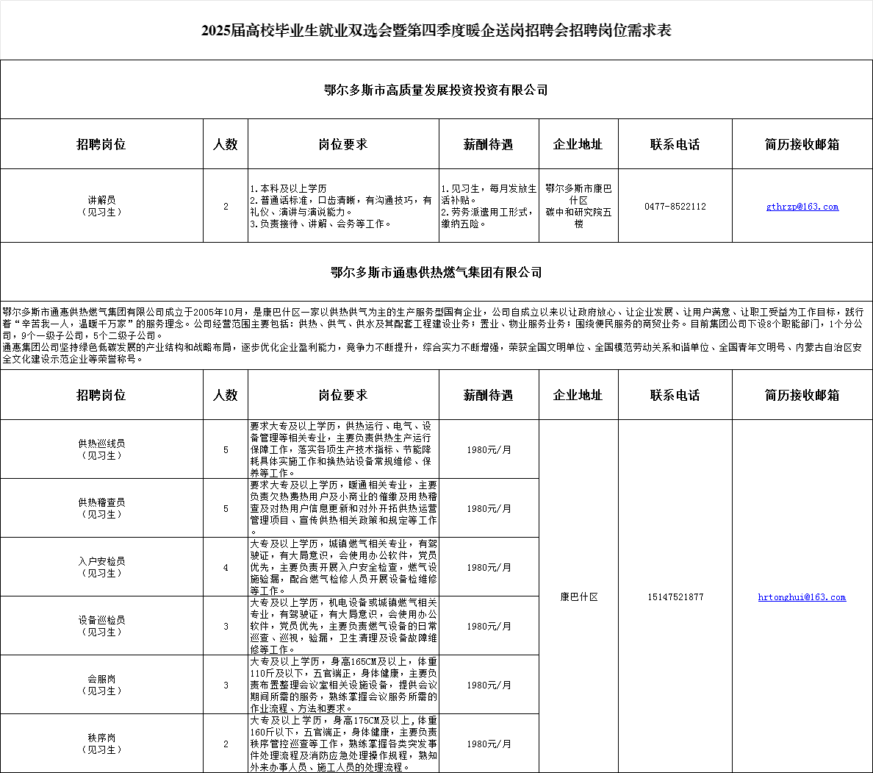Select headcount 3 in the 设备巡检员 row

226,627
